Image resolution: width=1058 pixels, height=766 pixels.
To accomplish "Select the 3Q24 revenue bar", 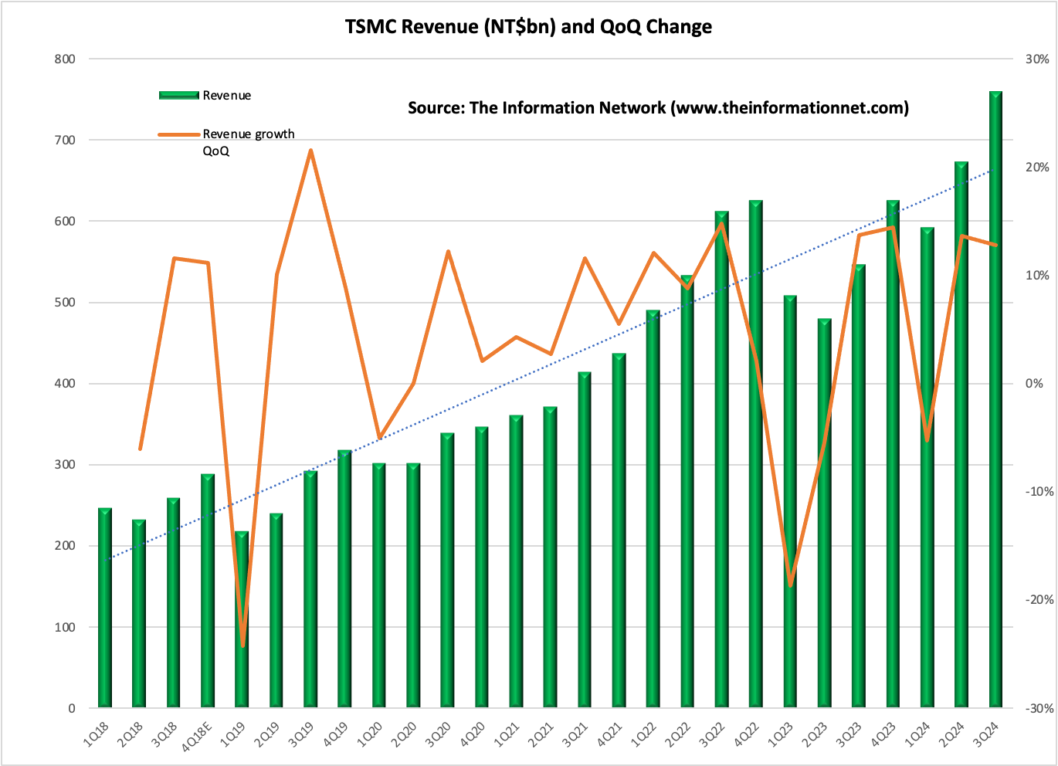I will point(995,399).
